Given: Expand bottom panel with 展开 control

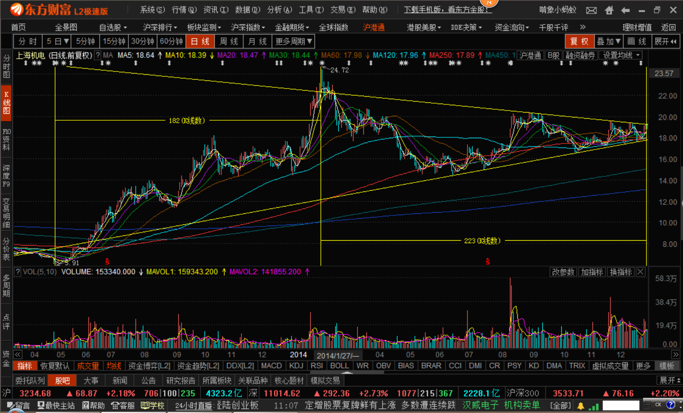Looking at the screenshot, I should [670, 380].
